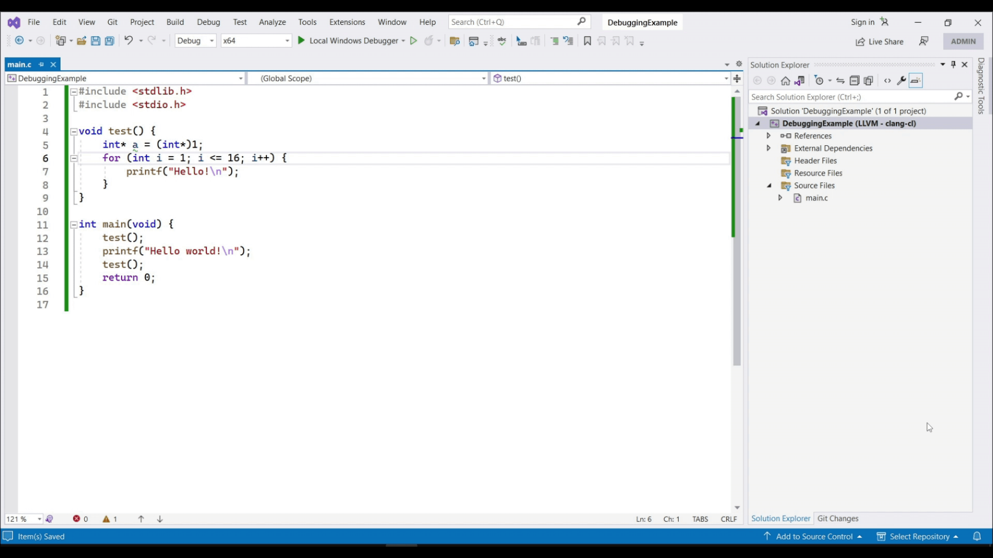Toggle auto-hide pin for Solution Explorer
Viewport: 993px width, 558px height.
pyautogui.click(x=953, y=65)
